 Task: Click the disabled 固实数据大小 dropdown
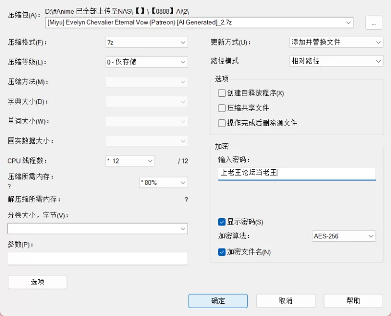pos(146,141)
